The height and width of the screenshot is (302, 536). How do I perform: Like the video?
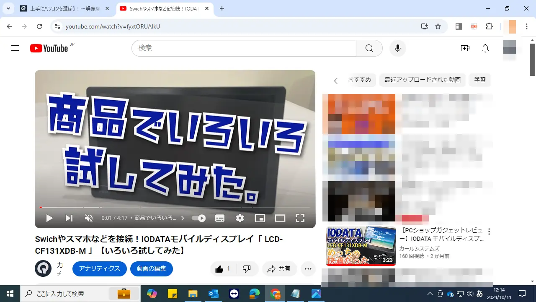tap(223, 269)
